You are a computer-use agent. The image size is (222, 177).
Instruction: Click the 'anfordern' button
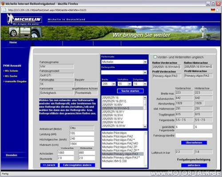pyautogui.click(x=194, y=165)
